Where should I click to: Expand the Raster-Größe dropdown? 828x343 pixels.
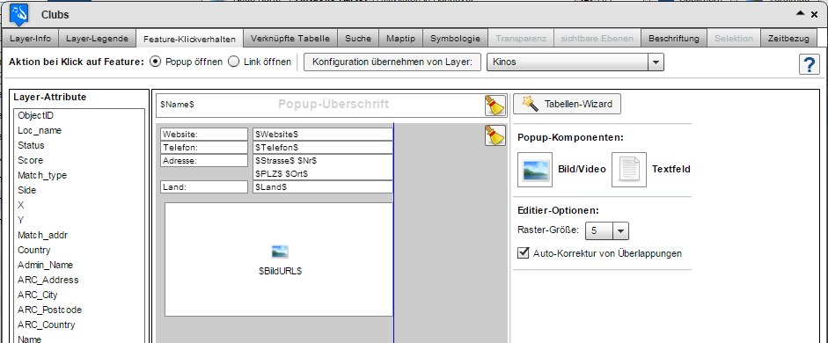tap(620, 230)
